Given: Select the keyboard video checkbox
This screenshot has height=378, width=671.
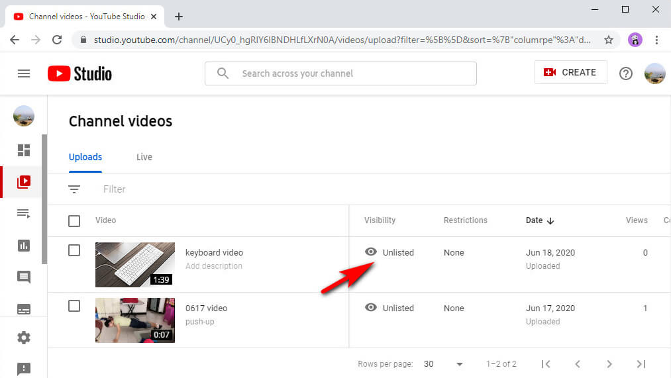Looking at the screenshot, I should click(74, 250).
